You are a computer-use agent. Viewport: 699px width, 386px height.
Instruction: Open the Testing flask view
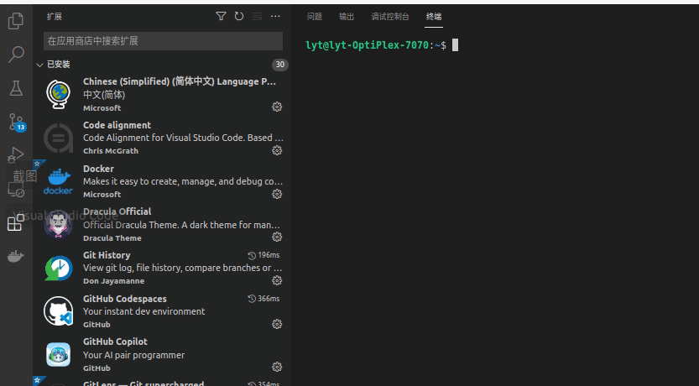(16, 88)
